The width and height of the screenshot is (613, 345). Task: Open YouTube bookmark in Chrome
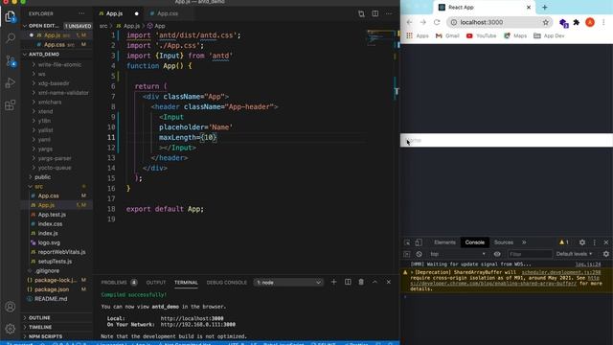coord(481,35)
